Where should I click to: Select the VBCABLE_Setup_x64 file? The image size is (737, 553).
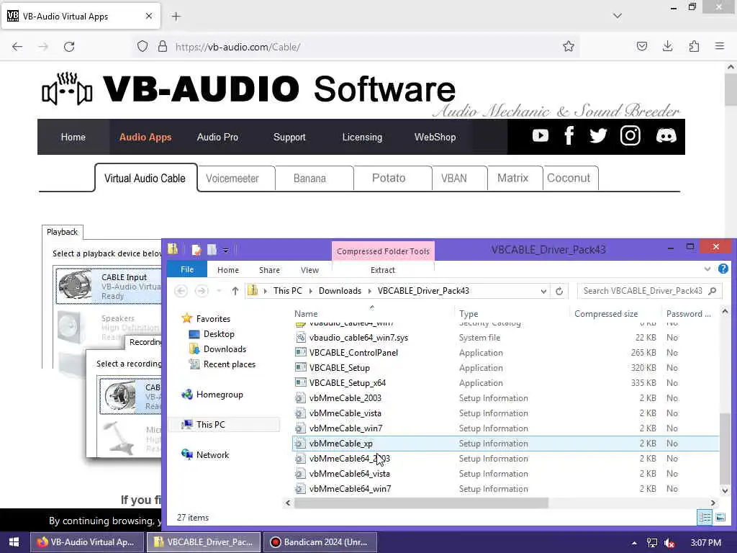tap(348, 383)
